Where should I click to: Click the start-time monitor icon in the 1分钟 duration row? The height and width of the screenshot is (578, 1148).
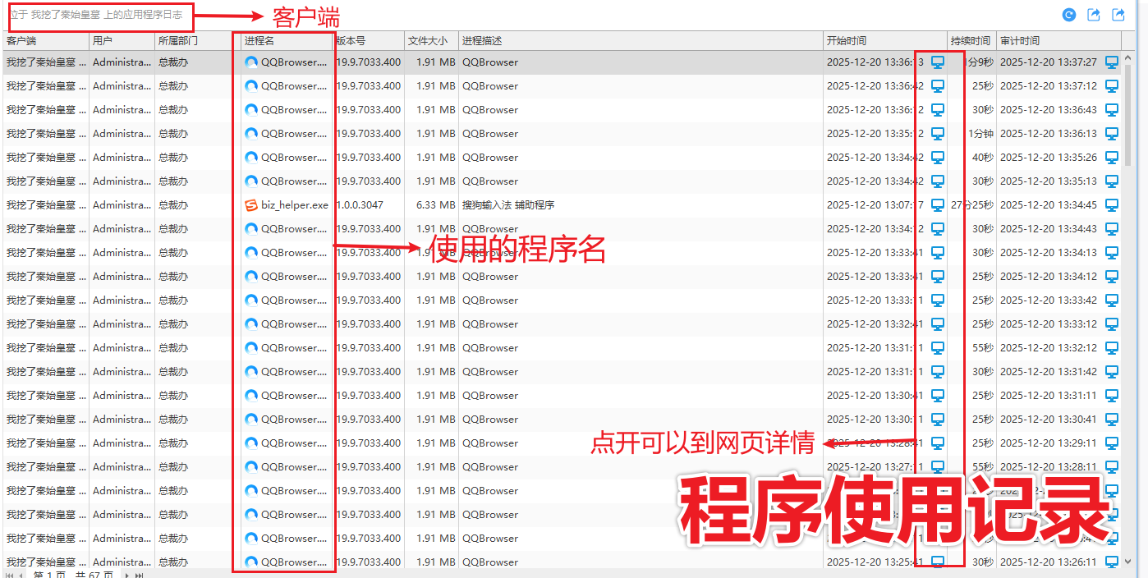[937, 134]
